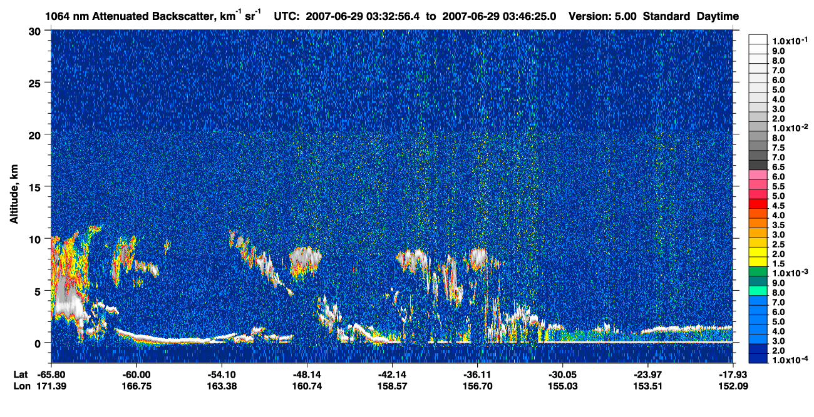Click the longitude value '158.57'
The width and height of the screenshot is (814, 417).
391,386
